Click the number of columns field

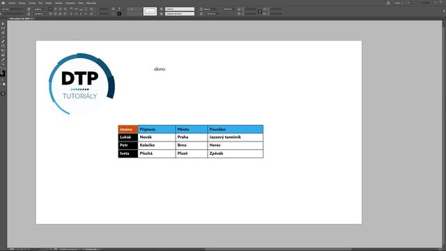[x=103, y=14]
